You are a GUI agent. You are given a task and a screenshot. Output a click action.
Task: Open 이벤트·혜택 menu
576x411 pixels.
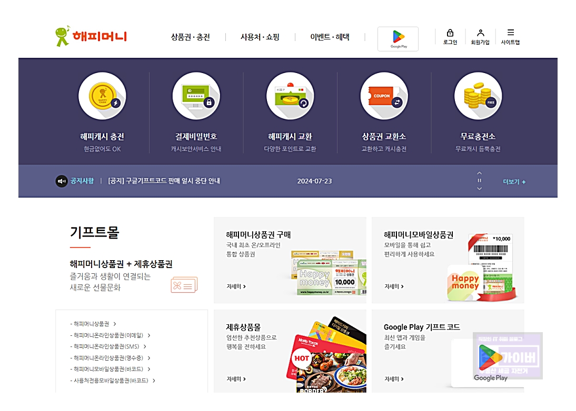coord(330,37)
